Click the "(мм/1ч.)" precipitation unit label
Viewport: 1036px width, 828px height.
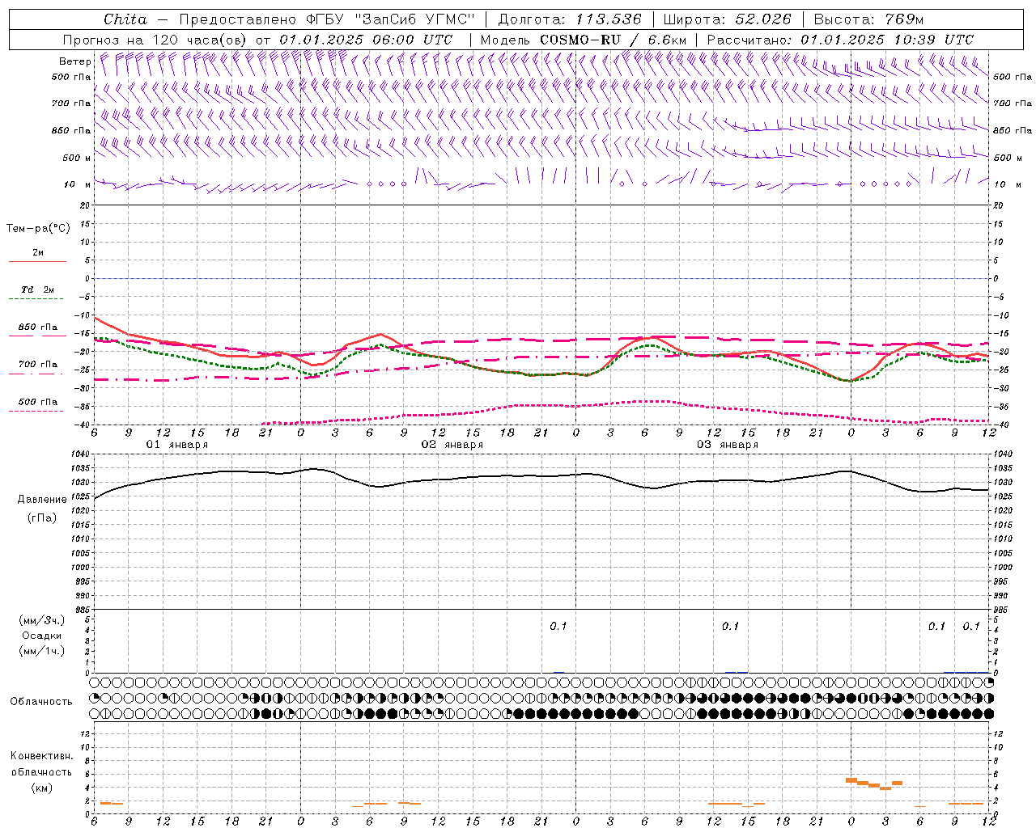click(x=41, y=651)
